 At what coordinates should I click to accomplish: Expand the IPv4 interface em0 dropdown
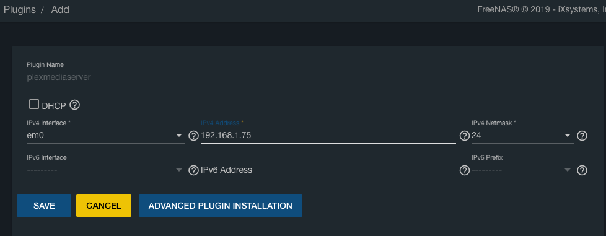[x=106, y=136]
